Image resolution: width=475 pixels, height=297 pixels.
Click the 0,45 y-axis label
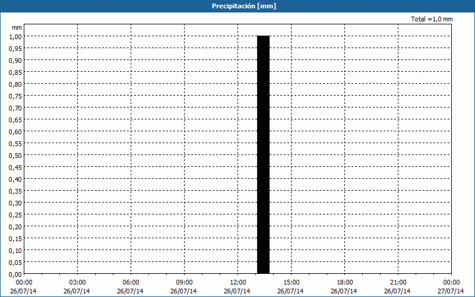pyautogui.click(x=15, y=168)
